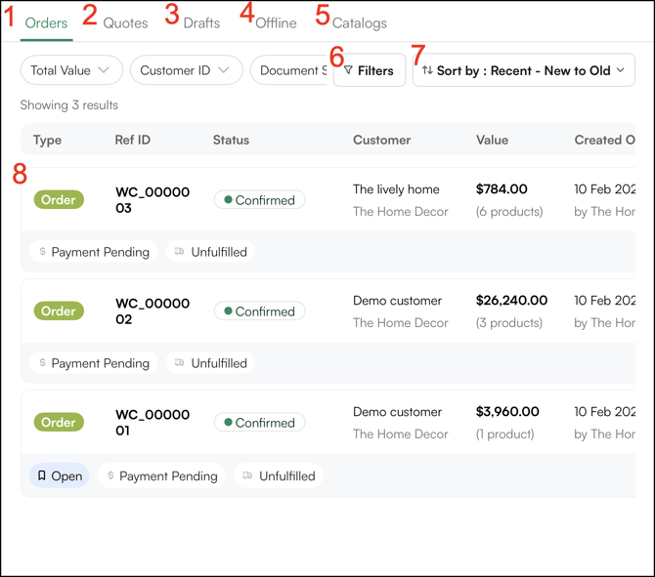The width and height of the screenshot is (655, 577).
Task: Open Sort by Recent dropdown
Action: pyautogui.click(x=524, y=70)
